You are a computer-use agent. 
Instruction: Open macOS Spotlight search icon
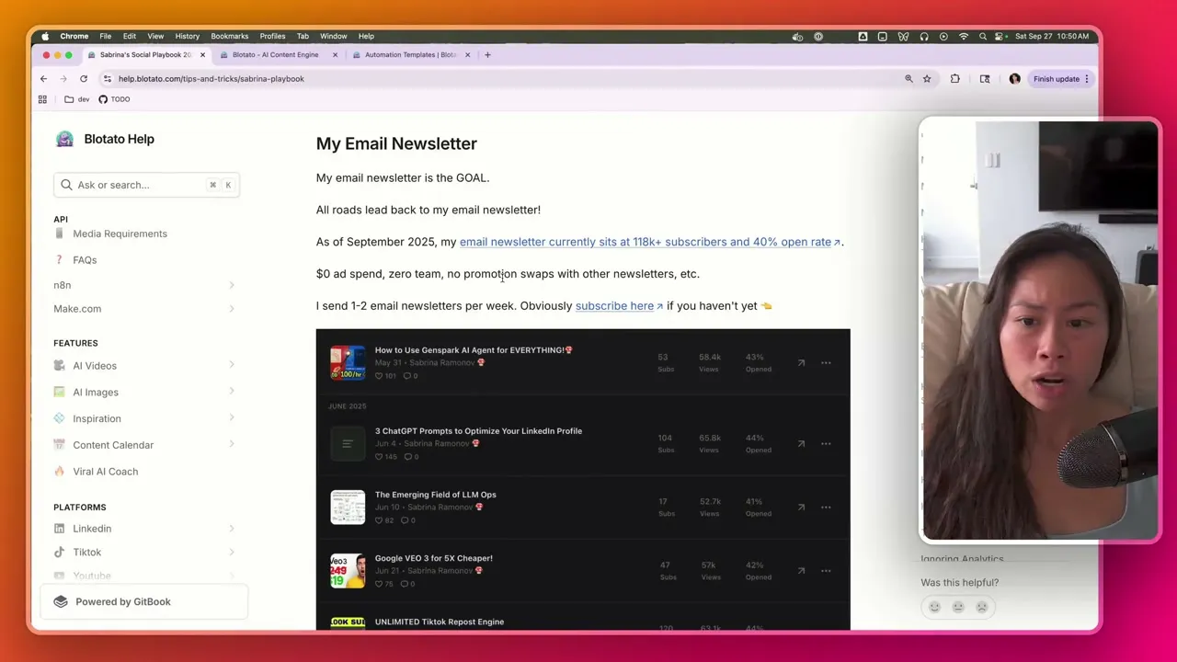(x=982, y=37)
